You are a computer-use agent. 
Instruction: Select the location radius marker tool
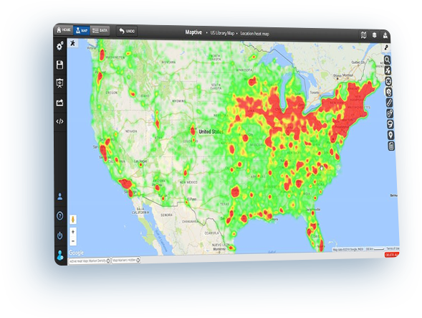click(388, 92)
